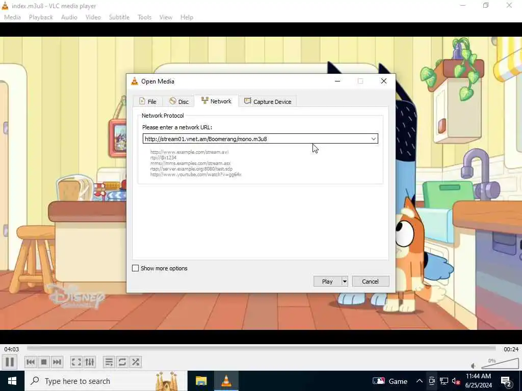Open network status tray icon
The height and width of the screenshot is (391, 522).
pyautogui.click(x=444, y=381)
